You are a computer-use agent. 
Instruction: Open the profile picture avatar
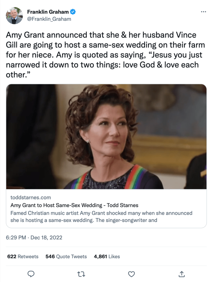pyautogui.click(x=14, y=15)
